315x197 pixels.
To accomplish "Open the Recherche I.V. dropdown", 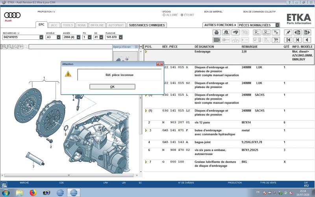I will click(x=41, y=37).
